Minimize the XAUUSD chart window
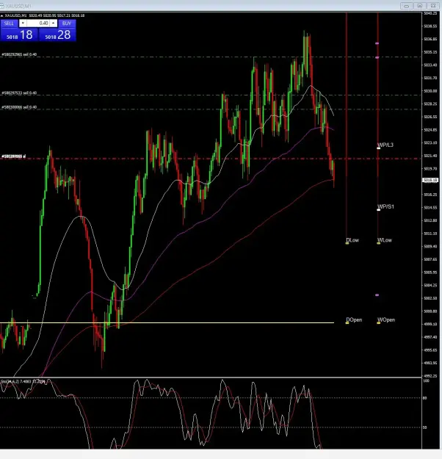Viewport: 442px width, 459px height. [x=407, y=6]
